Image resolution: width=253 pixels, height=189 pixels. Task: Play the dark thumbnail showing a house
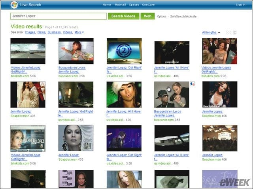(172, 138)
